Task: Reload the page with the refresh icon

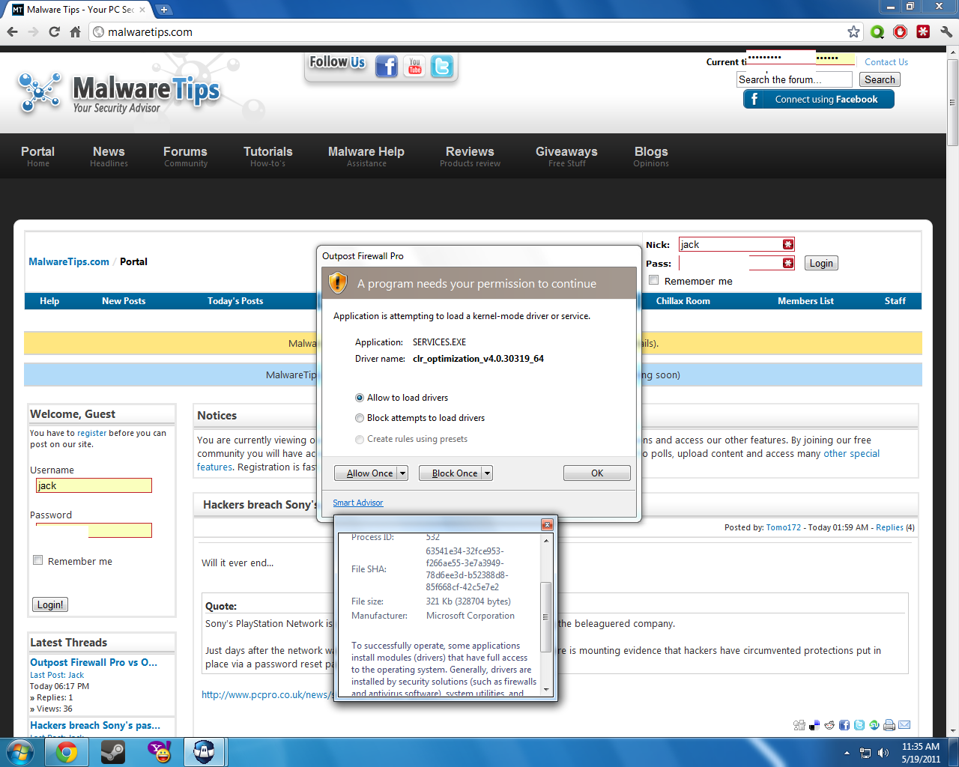Action: [x=54, y=31]
